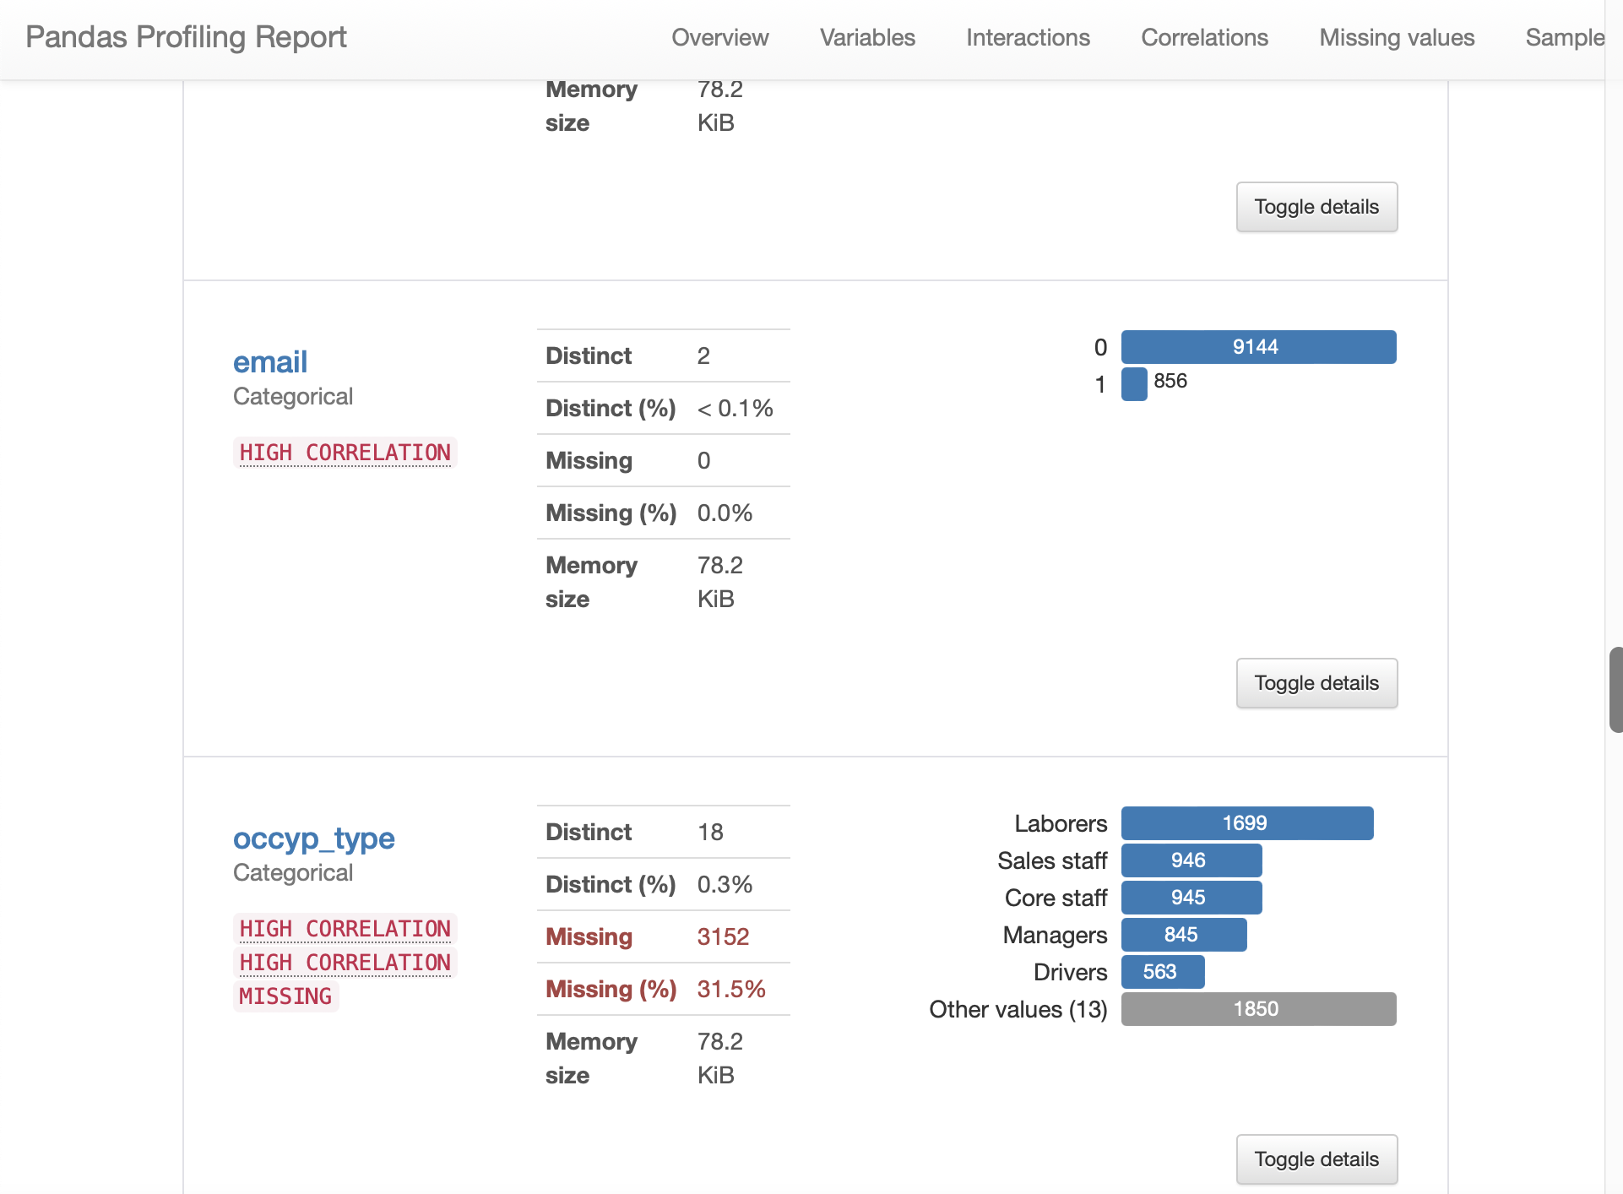The height and width of the screenshot is (1194, 1623).
Task: Expand details of topmost variable card
Action: pos(1316,207)
